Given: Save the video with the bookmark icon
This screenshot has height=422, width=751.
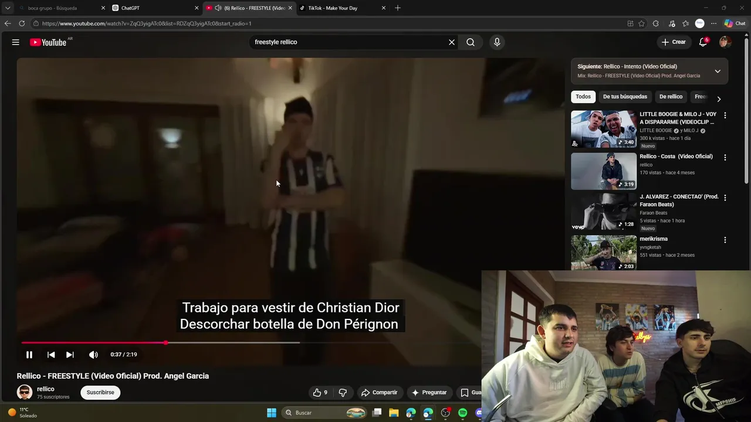Looking at the screenshot, I should pyautogui.click(x=465, y=393).
